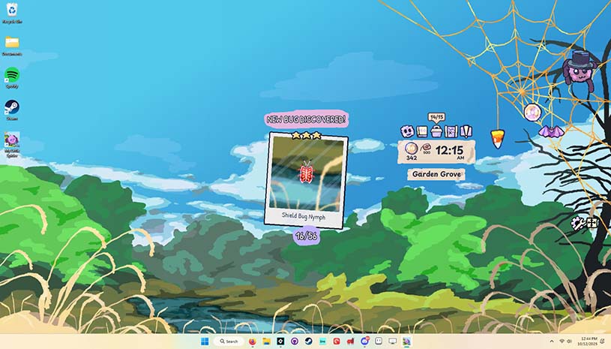611x349 pixels.
Task: Click the move-arrows icon beside the wrench
Action: [x=592, y=223]
